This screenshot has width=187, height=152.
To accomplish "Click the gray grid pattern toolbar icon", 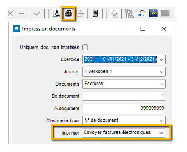I will [x=129, y=14].
